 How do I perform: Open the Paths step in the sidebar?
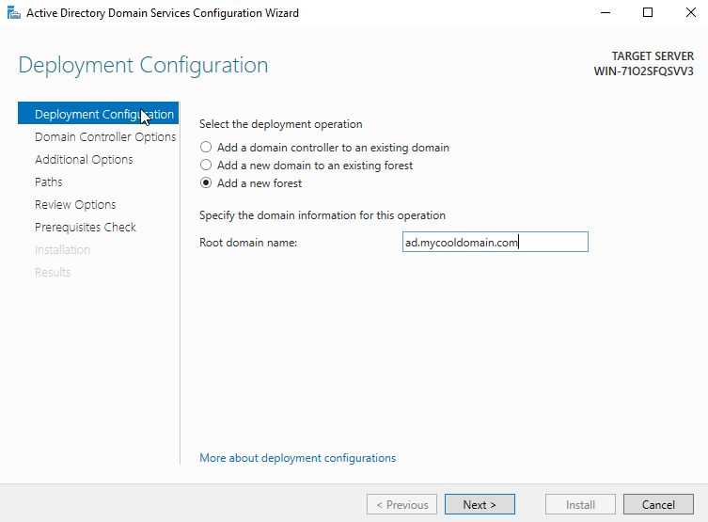49,182
